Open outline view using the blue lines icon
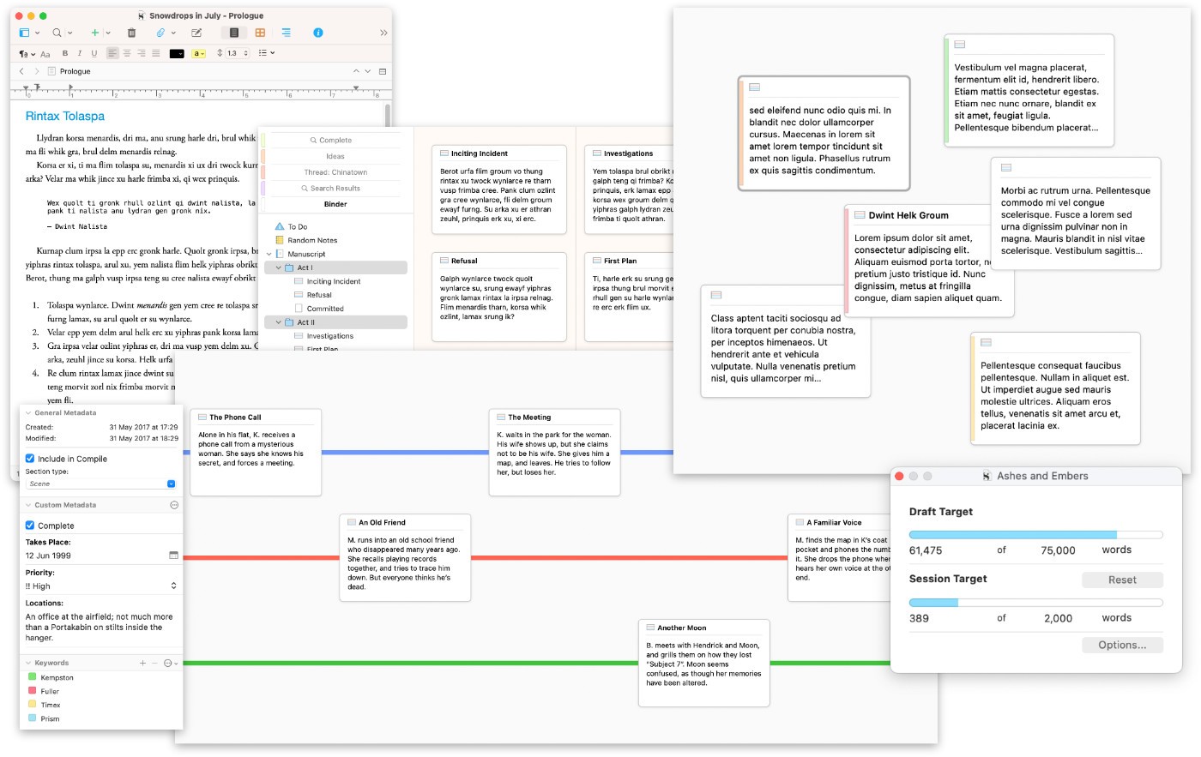 pyautogui.click(x=287, y=33)
